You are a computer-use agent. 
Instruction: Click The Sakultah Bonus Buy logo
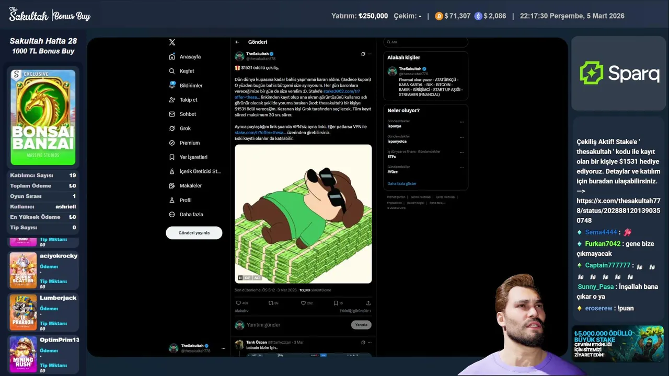(50, 15)
